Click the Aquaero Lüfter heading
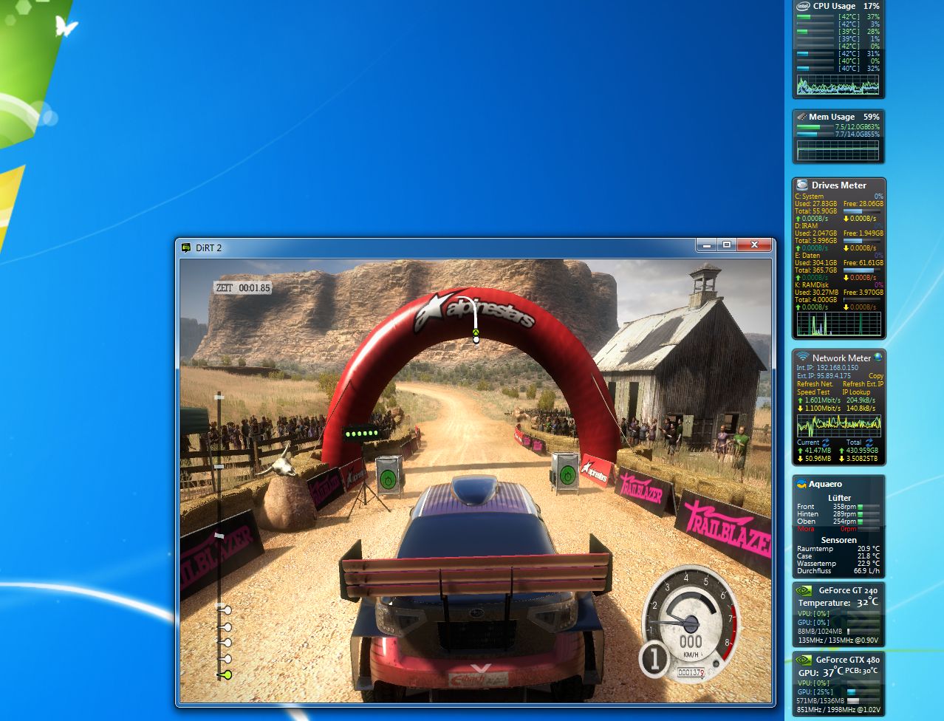The height and width of the screenshot is (721, 944). click(839, 498)
